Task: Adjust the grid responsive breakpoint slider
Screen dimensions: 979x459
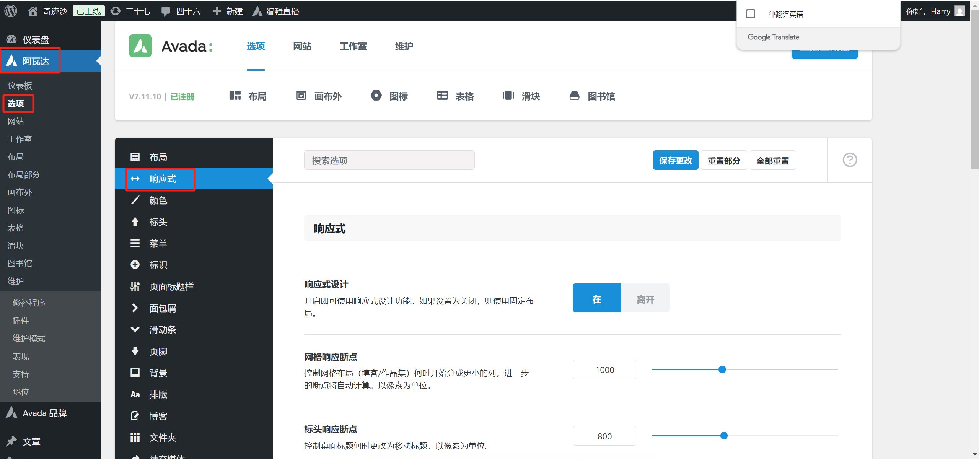Action: tap(722, 369)
